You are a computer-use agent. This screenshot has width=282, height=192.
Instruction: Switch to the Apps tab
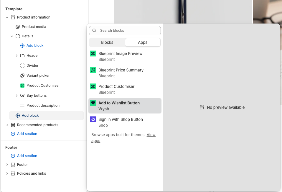(143, 43)
